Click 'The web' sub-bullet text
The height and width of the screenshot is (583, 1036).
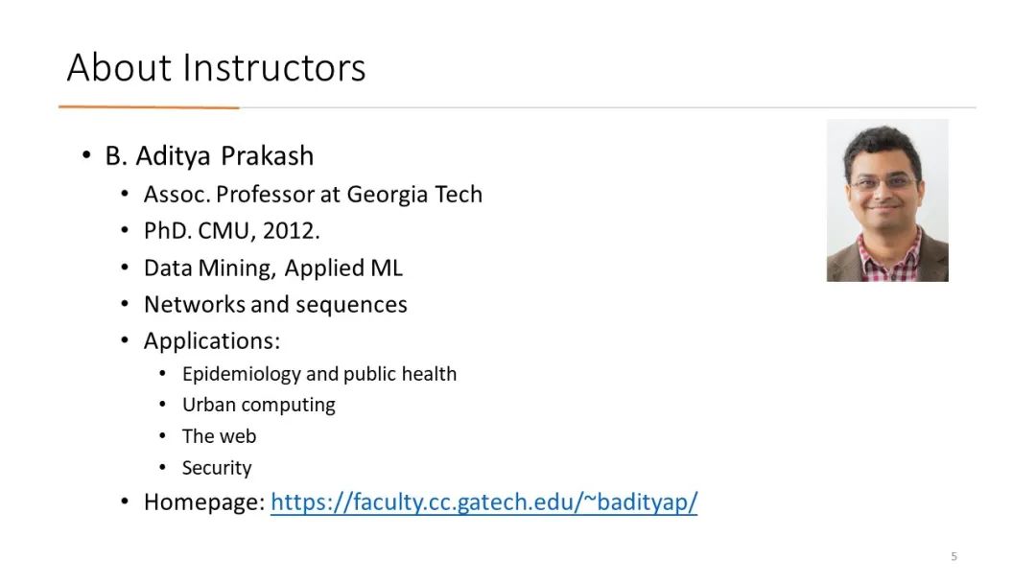pos(219,436)
